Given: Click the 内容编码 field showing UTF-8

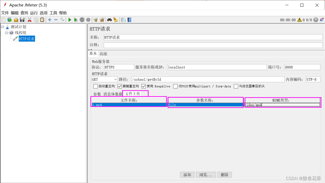Looking at the screenshot, I should point(313,79).
